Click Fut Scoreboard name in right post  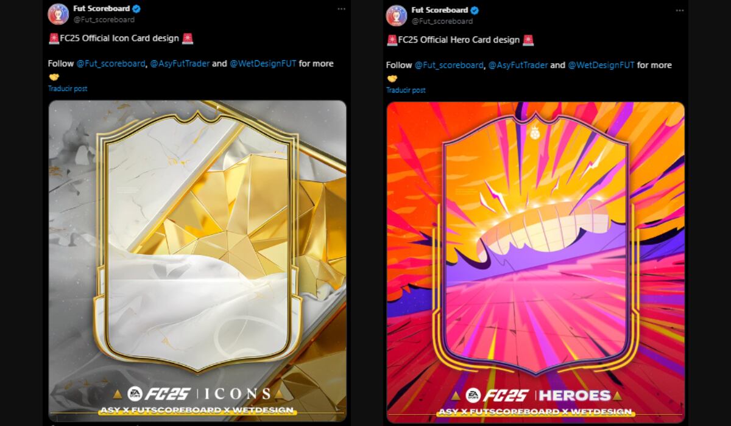[440, 10]
